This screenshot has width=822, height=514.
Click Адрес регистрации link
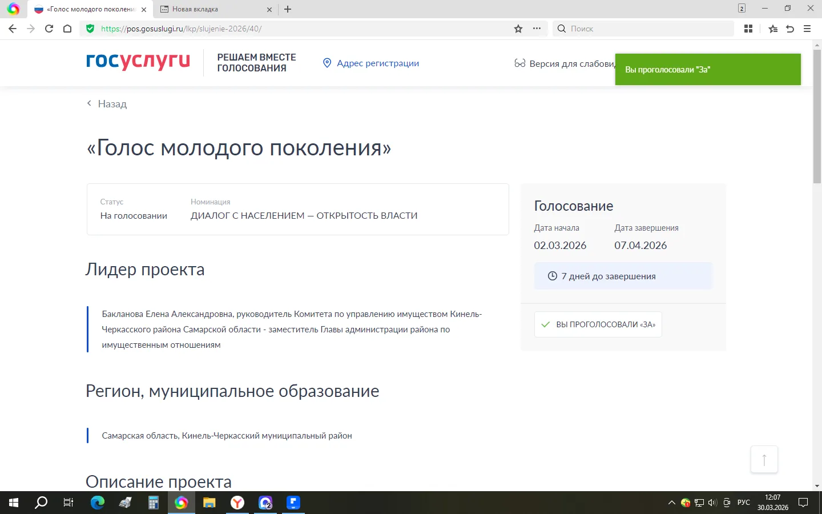point(370,63)
